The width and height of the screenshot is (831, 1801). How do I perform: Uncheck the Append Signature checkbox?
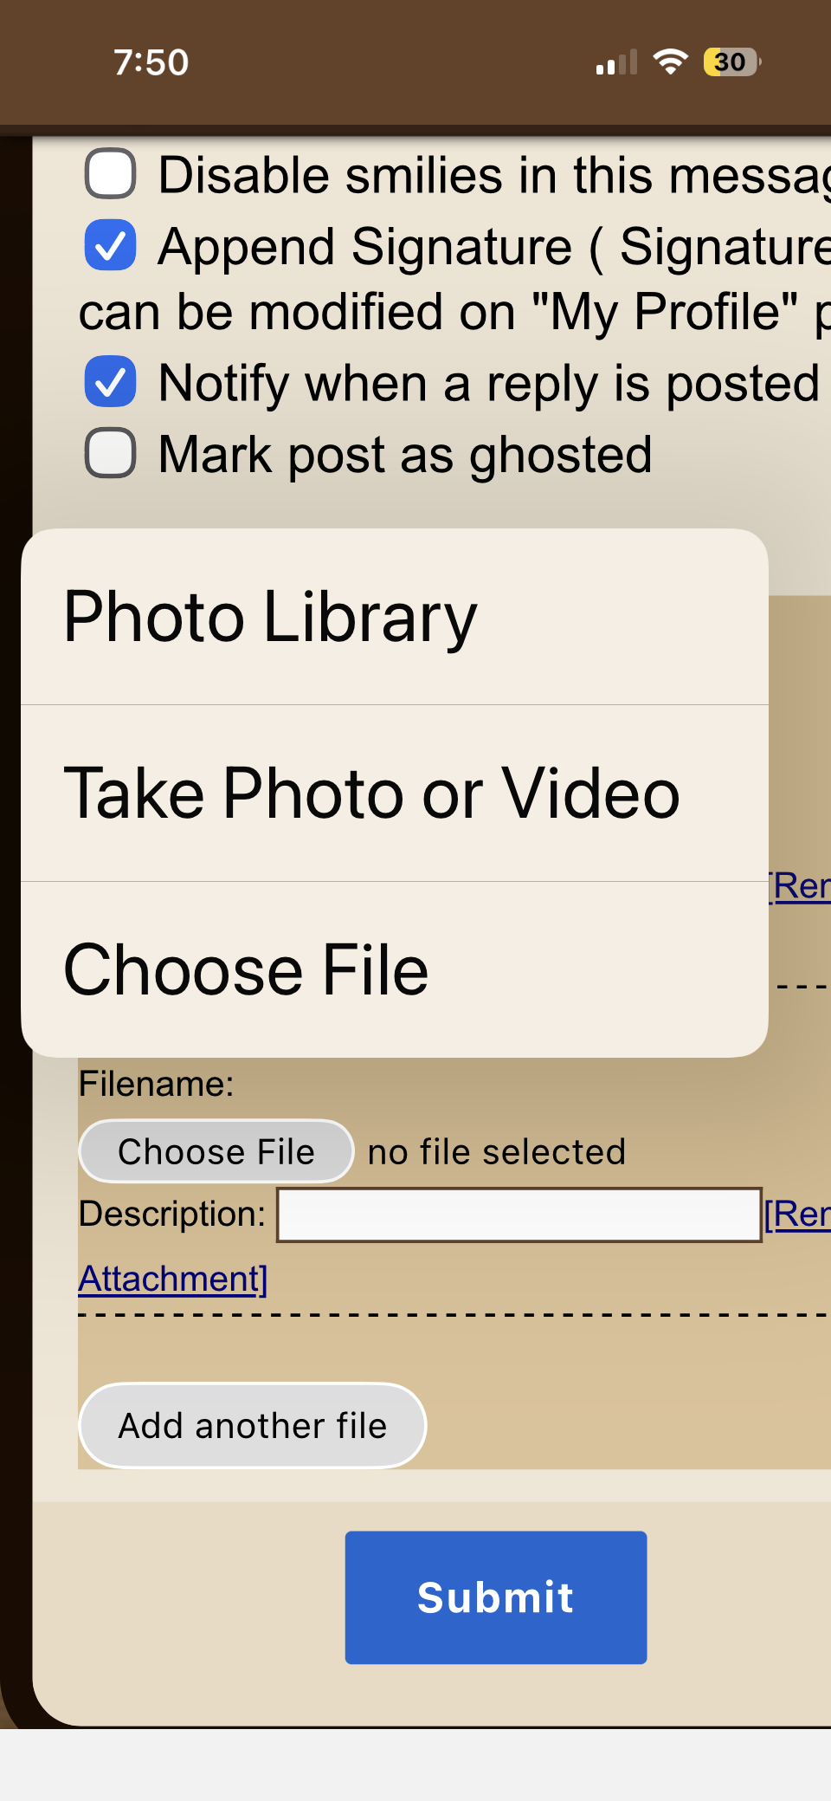[x=110, y=245]
